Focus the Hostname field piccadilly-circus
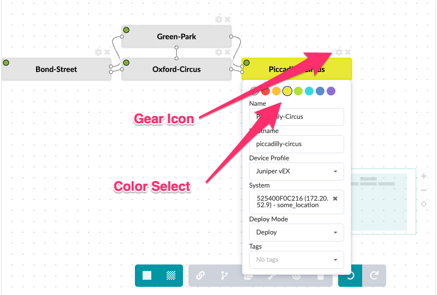This screenshot has height=295, width=437. pos(296,144)
